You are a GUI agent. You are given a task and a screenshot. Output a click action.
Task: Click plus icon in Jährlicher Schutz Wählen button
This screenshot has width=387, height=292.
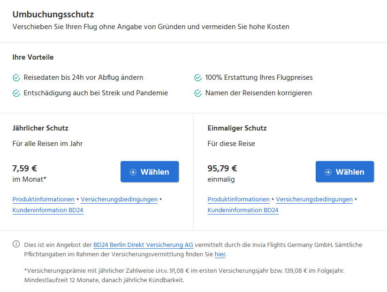click(x=133, y=172)
